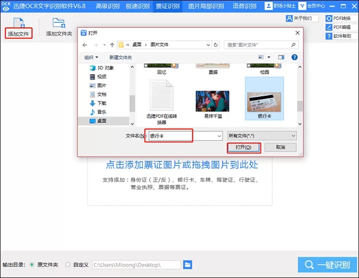The width and height of the screenshot is (359, 278).
Task: Expand address bar path dropdown
Action: (x=208, y=45)
